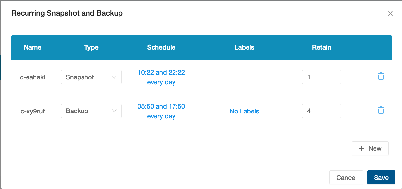The height and width of the screenshot is (189, 402).
Task: Click the dropdown chevron next to Snapshot
Action: [114, 77]
